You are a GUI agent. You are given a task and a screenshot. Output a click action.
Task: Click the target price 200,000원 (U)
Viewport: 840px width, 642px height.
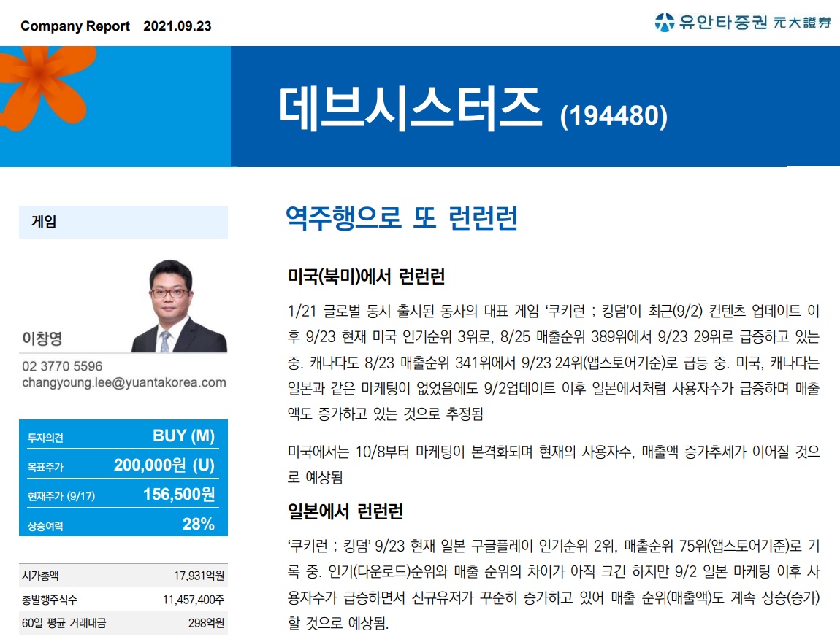tap(164, 465)
